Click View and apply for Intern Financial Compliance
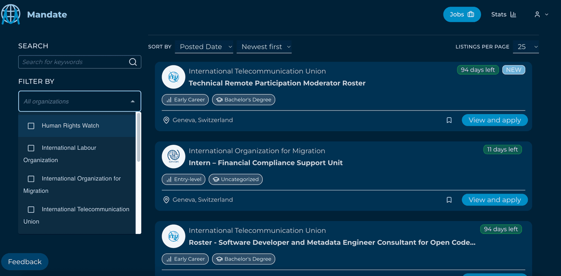The width and height of the screenshot is (561, 276). coord(495,200)
